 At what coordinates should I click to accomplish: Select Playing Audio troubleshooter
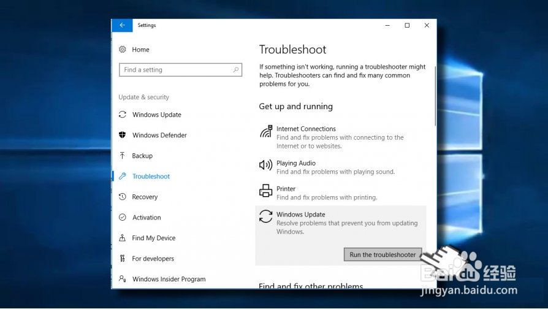click(296, 163)
